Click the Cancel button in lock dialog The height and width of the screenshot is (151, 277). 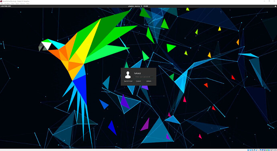138,81
